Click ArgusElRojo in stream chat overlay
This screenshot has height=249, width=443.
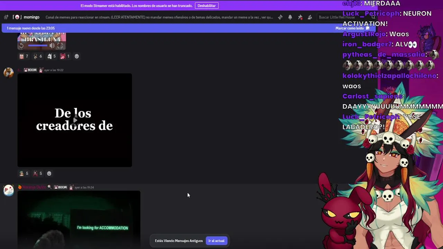(x=364, y=34)
